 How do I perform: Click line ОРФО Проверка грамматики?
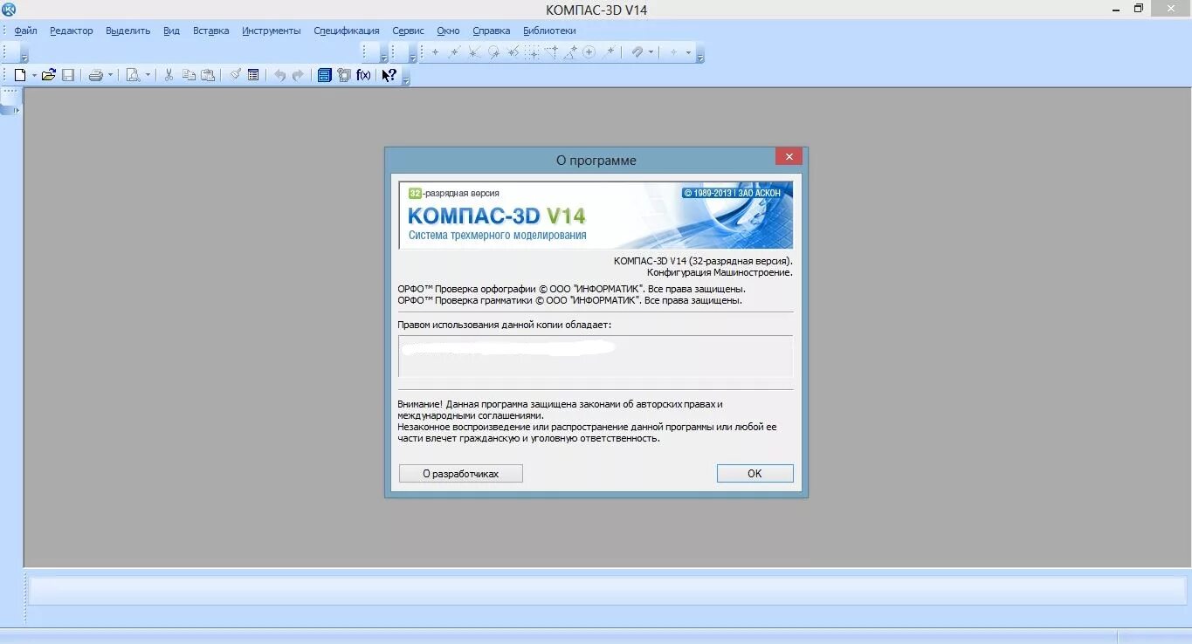569,300
